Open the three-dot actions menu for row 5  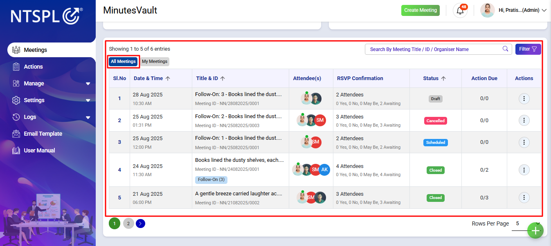tap(524, 198)
